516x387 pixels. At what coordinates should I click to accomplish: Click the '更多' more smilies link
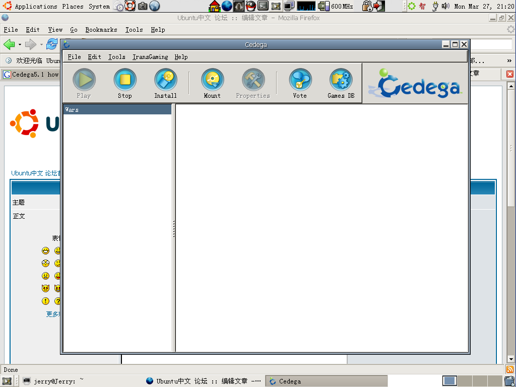pos(53,314)
